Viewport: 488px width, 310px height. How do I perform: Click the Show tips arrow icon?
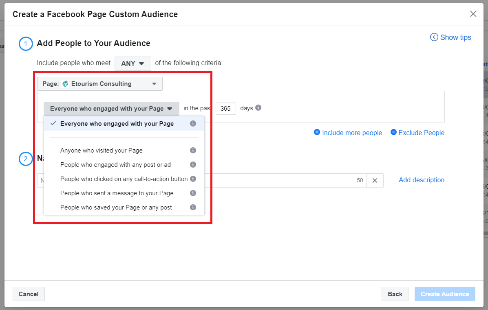(x=434, y=37)
